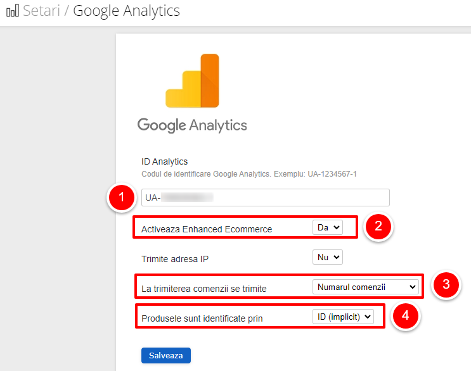The height and width of the screenshot is (371, 471).
Task: Open the Trimite adresa IP dropdown showing Nu
Action: 328,257
